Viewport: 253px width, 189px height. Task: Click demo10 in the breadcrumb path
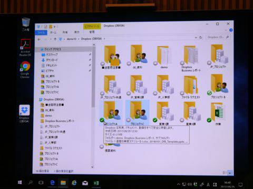[x=71, y=39]
